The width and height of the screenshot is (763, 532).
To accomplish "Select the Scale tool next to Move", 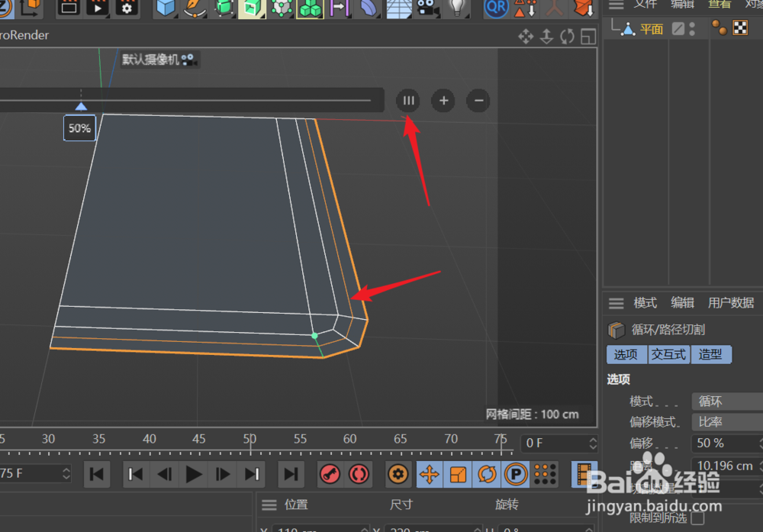I will pos(459,474).
